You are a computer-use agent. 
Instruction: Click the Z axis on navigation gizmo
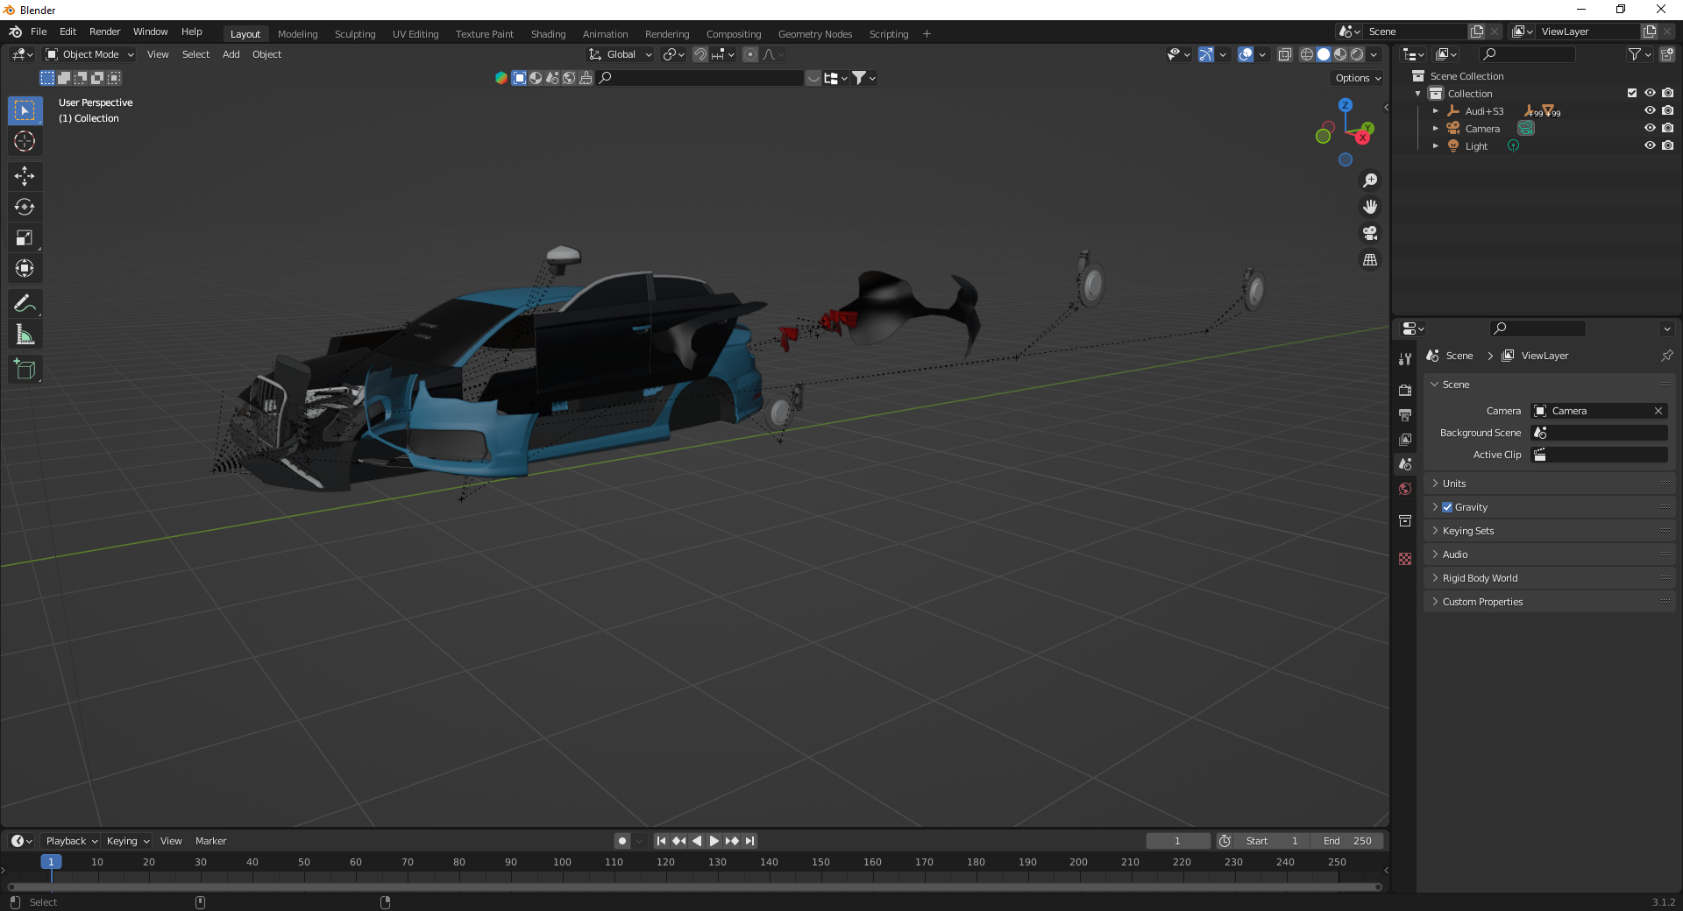click(x=1346, y=104)
